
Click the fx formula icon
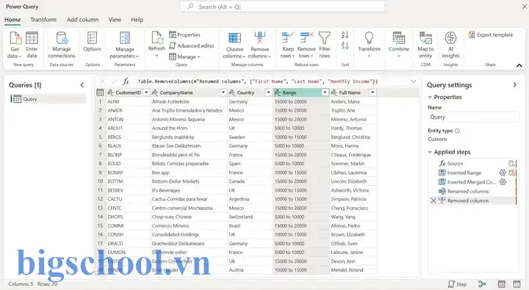coord(126,81)
